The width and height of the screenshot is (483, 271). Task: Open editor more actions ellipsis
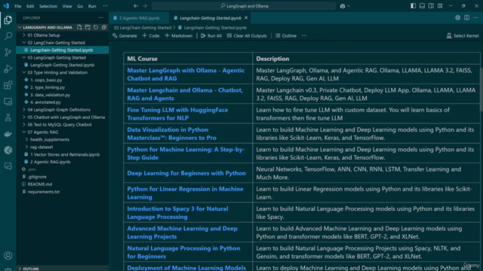(475, 18)
